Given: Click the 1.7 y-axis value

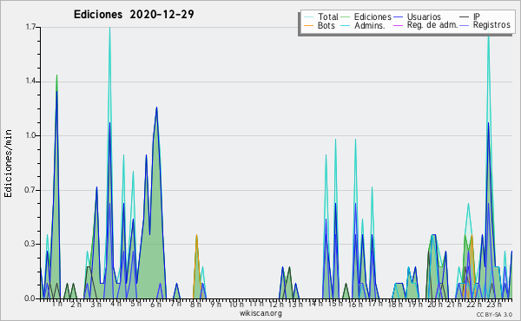Looking at the screenshot, I should pos(31,27).
